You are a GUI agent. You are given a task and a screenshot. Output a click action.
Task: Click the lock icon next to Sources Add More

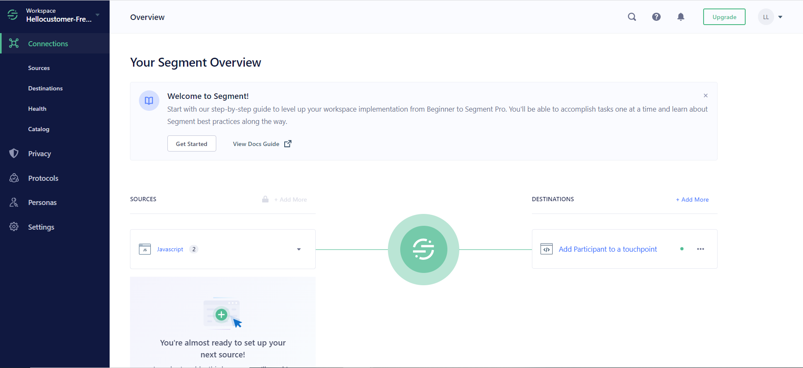[x=266, y=199]
